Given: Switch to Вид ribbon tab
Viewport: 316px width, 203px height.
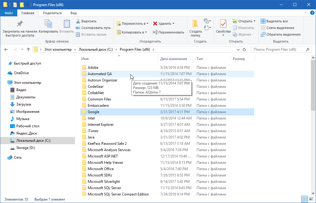Looking at the screenshot, I should [x=73, y=13].
